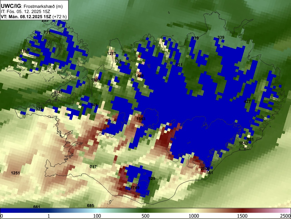Image resolution: width=291 pixels, height=219 pixels.
Task: Click the 561 value label on the map
Action: coord(210,172)
